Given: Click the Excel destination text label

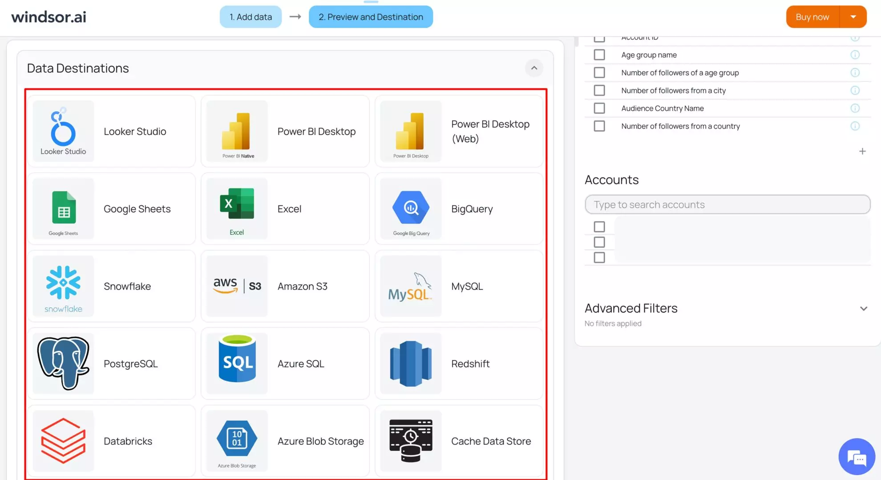Looking at the screenshot, I should click(x=289, y=209).
